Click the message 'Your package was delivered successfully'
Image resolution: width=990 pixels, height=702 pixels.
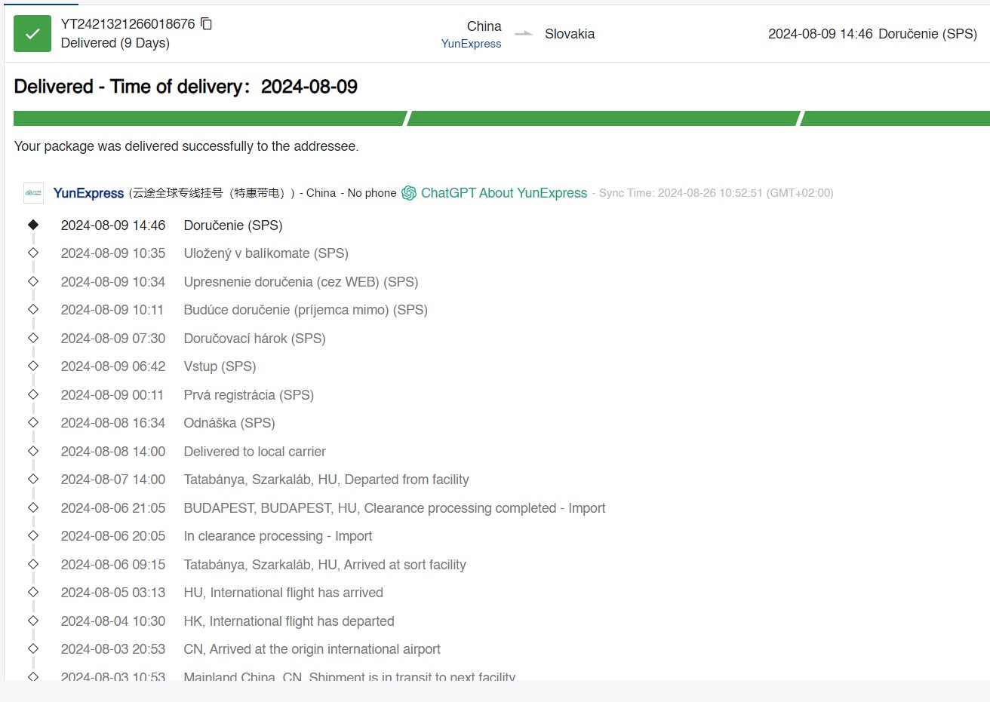coord(186,146)
